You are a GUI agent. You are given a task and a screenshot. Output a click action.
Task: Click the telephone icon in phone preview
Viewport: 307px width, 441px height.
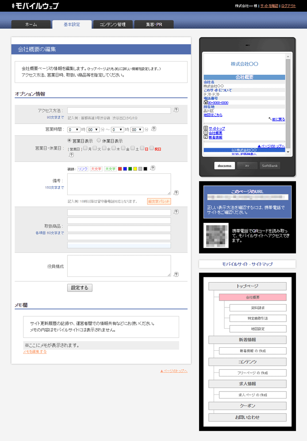point(206,102)
